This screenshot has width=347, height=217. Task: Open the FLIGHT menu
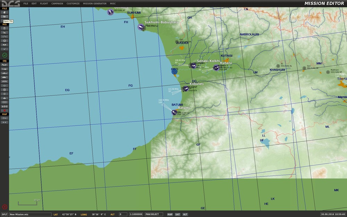coord(44,3)
